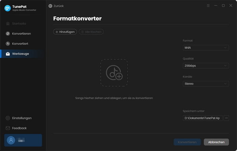Image resolution: width=237 pixels, height=151 pixels.
Task: Open the Format dropdown showing M4A
Action: click(206, 48)
